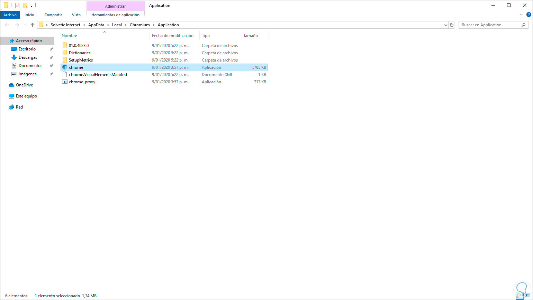Switch to the Compartir ribbon tab

(53, 15)
